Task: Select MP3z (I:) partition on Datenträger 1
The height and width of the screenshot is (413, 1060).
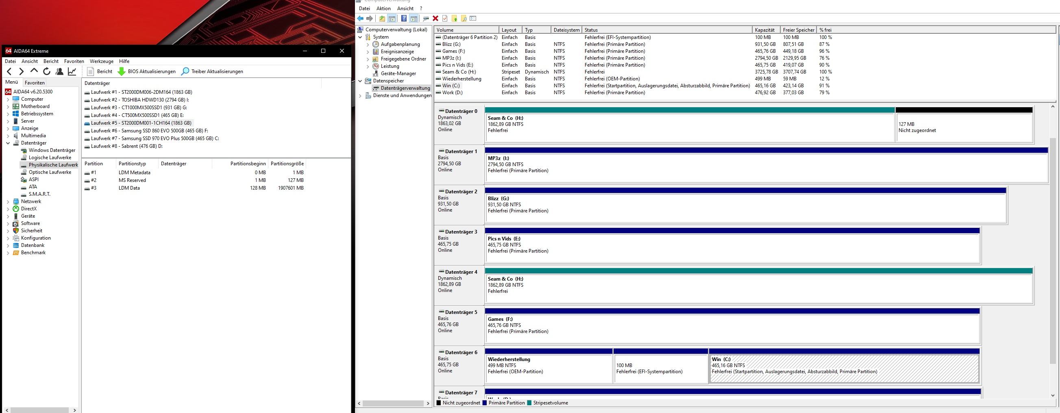Action: click(x=766, y=166)
